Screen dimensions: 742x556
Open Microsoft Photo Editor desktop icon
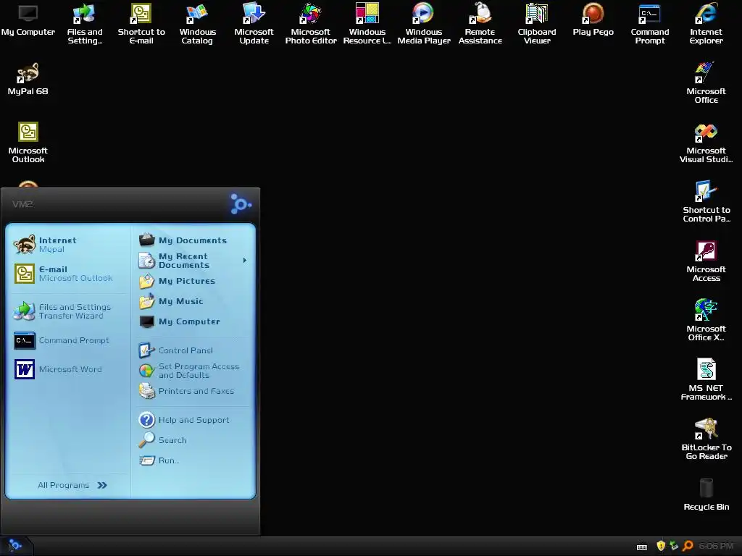tap(310, 24)
